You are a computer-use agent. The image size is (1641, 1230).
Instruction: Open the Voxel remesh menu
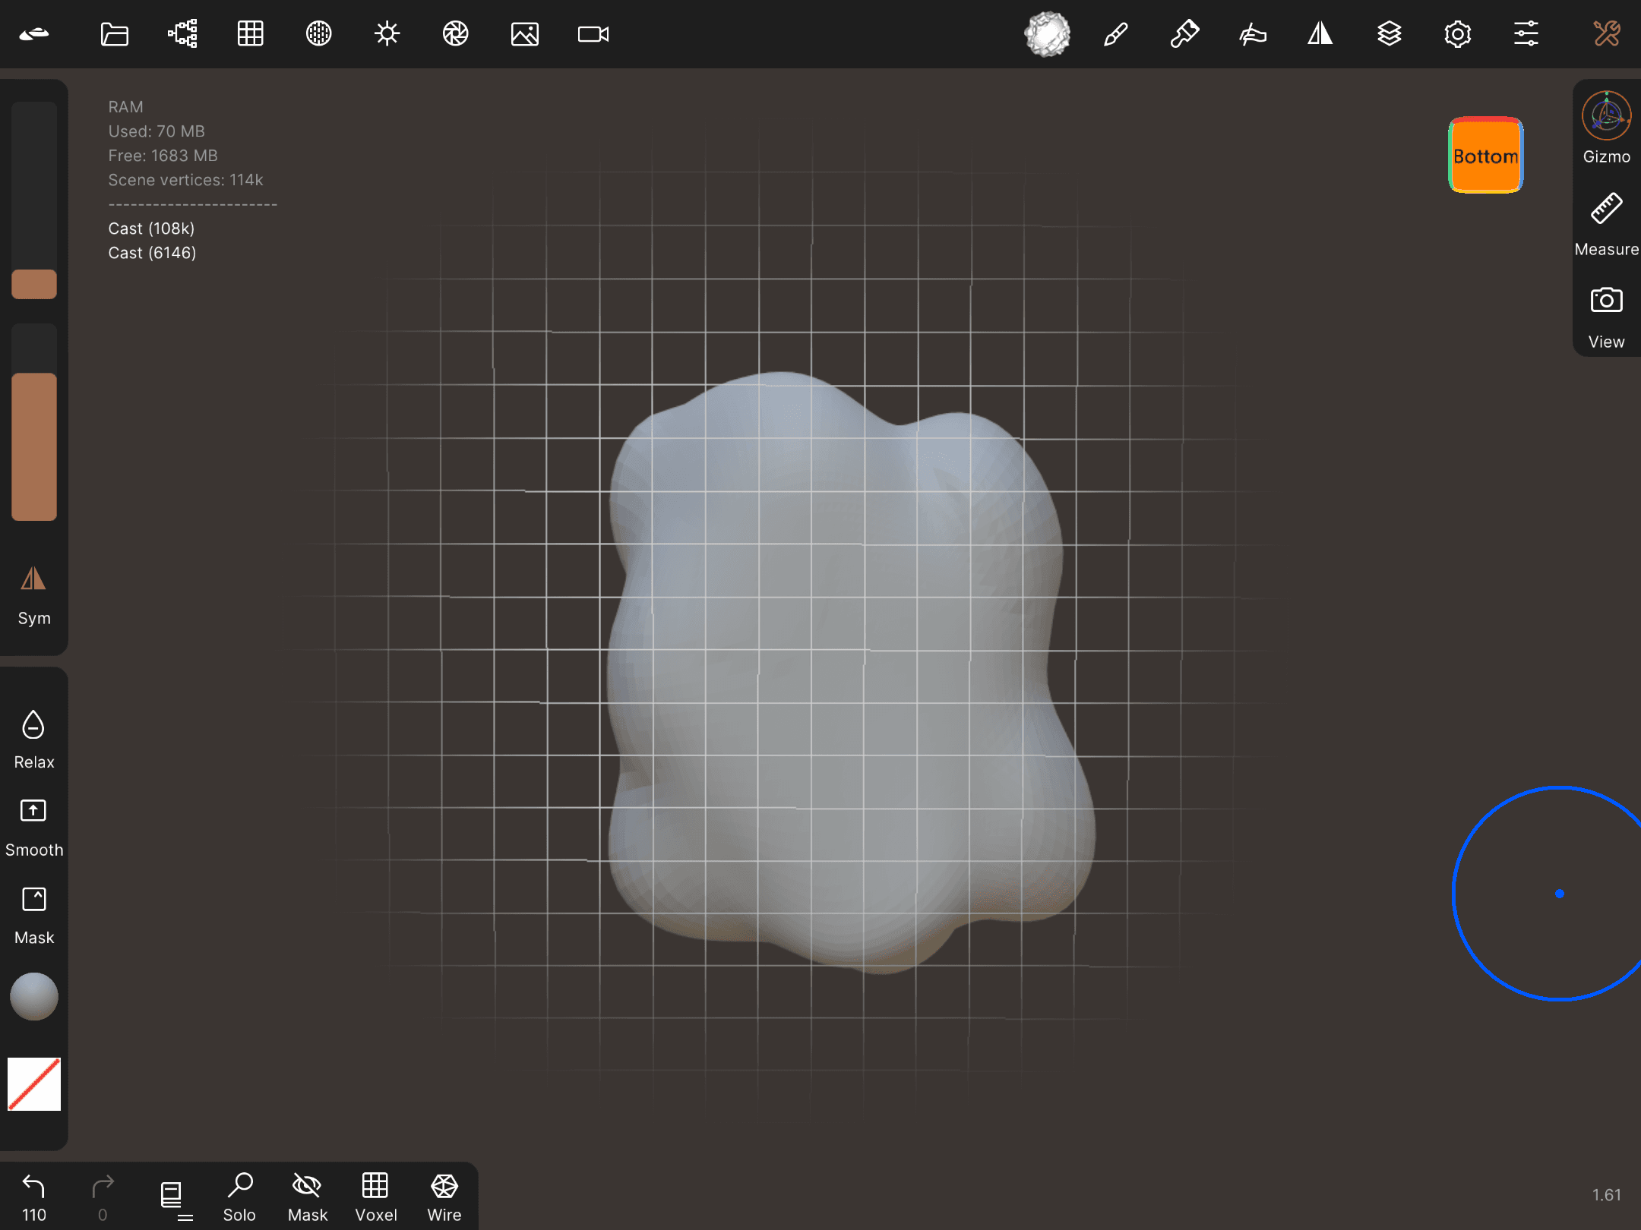click(375, 1197)
